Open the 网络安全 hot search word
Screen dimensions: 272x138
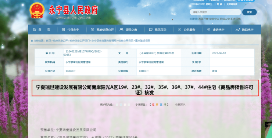click(x=225, y=19)
